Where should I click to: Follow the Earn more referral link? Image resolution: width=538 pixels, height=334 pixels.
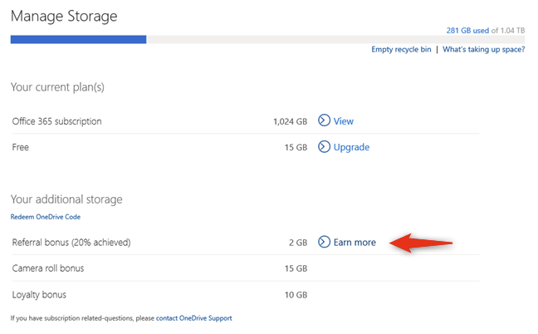pyautogui.click(x=355, y=243)
